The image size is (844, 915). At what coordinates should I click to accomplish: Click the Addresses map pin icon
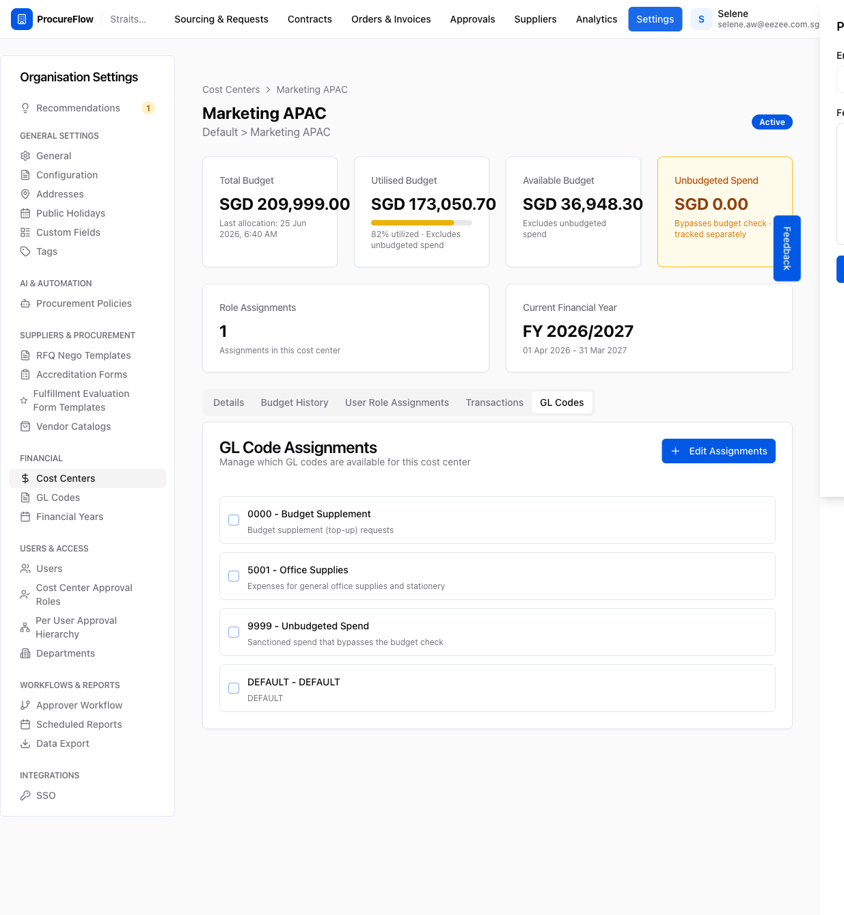click(x=25, y=194)
